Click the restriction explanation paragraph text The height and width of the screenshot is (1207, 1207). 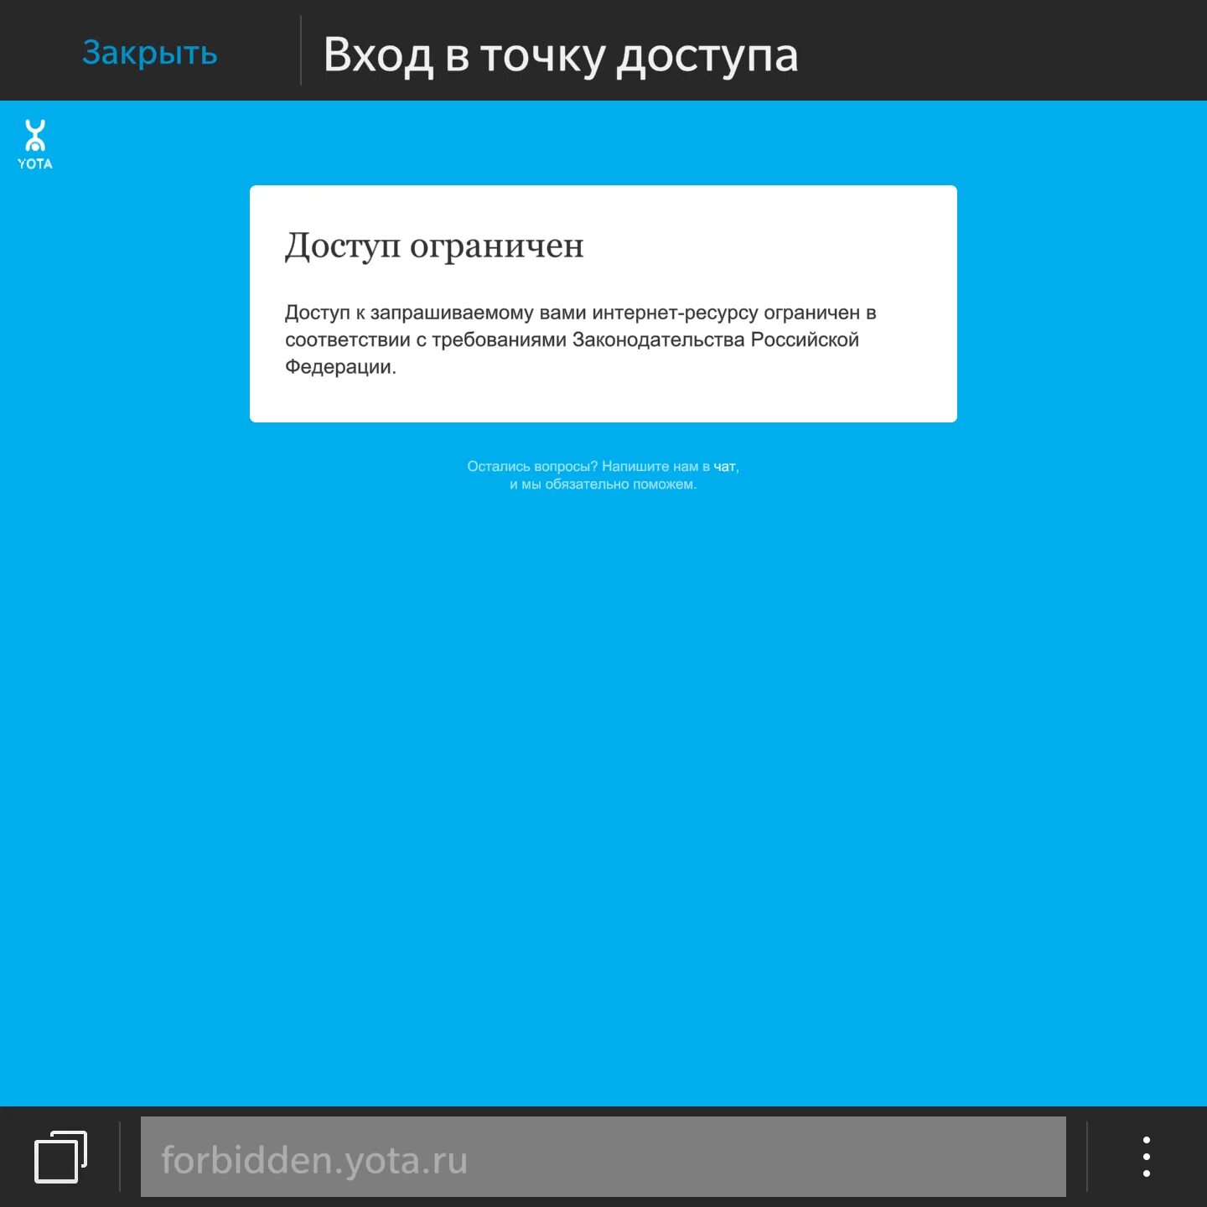tap(580, 339)
